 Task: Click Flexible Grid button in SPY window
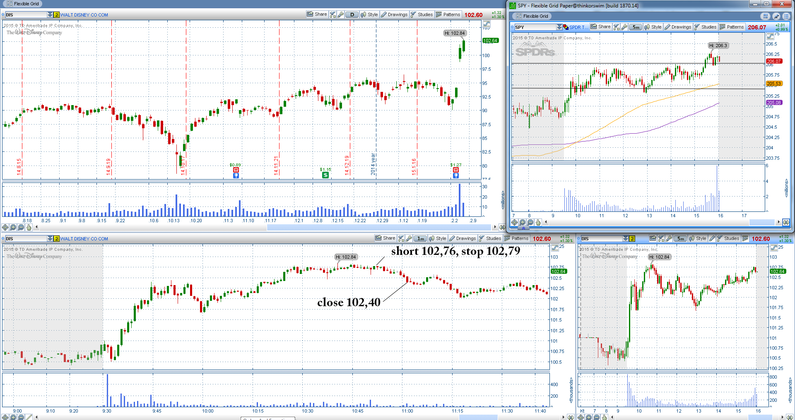pos(532,16)
